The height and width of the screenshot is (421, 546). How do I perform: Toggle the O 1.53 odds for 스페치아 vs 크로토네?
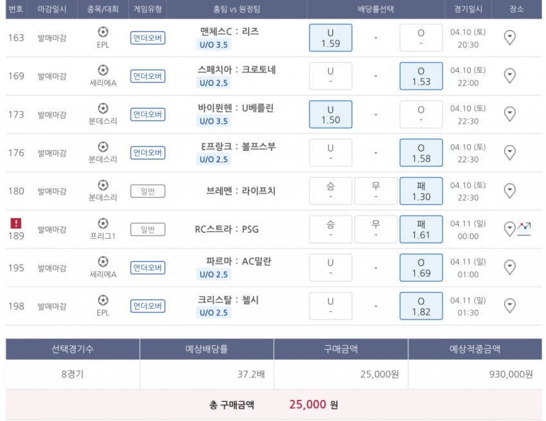tap(421, 76)
